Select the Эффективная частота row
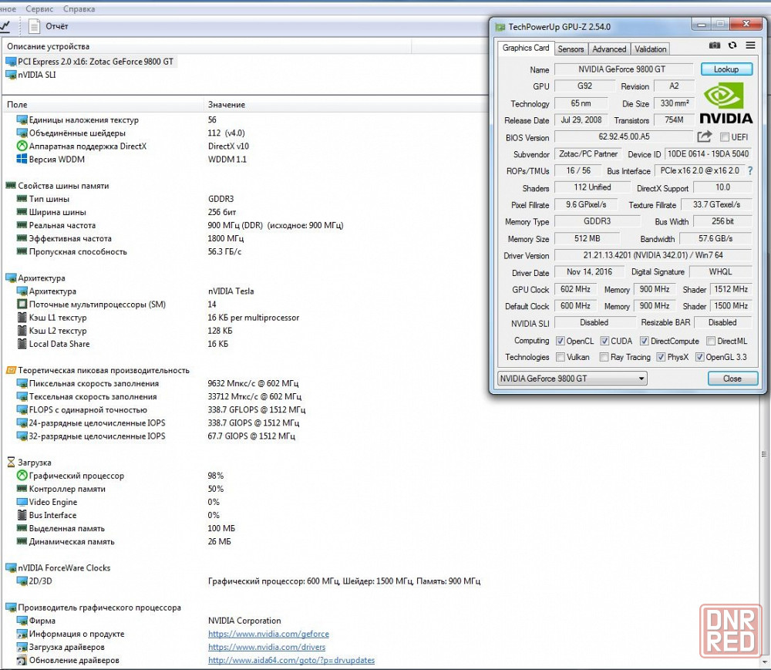Screen dimensions: 771x670 [x=245, y=238]
